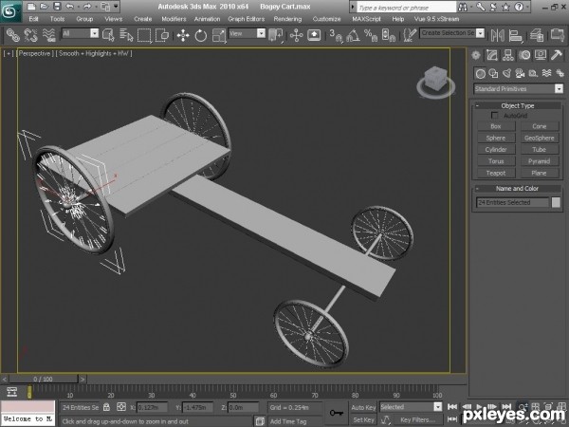Open the Layer Manager

[x=537, y=35]
